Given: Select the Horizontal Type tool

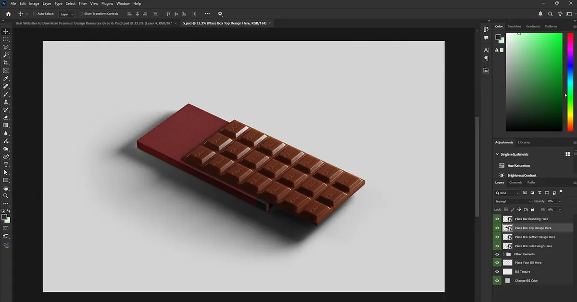Looking at the screenshot, I should [6, 164].
